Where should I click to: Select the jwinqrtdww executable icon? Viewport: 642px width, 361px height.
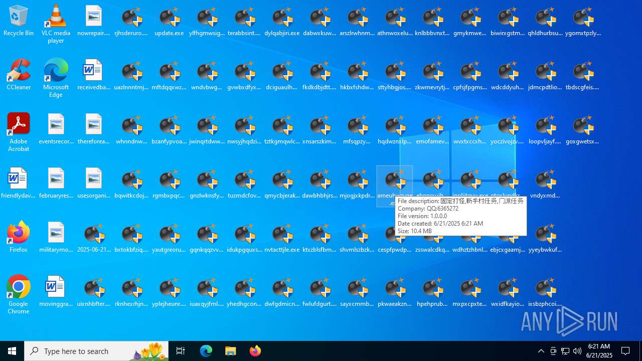[207, 129]
